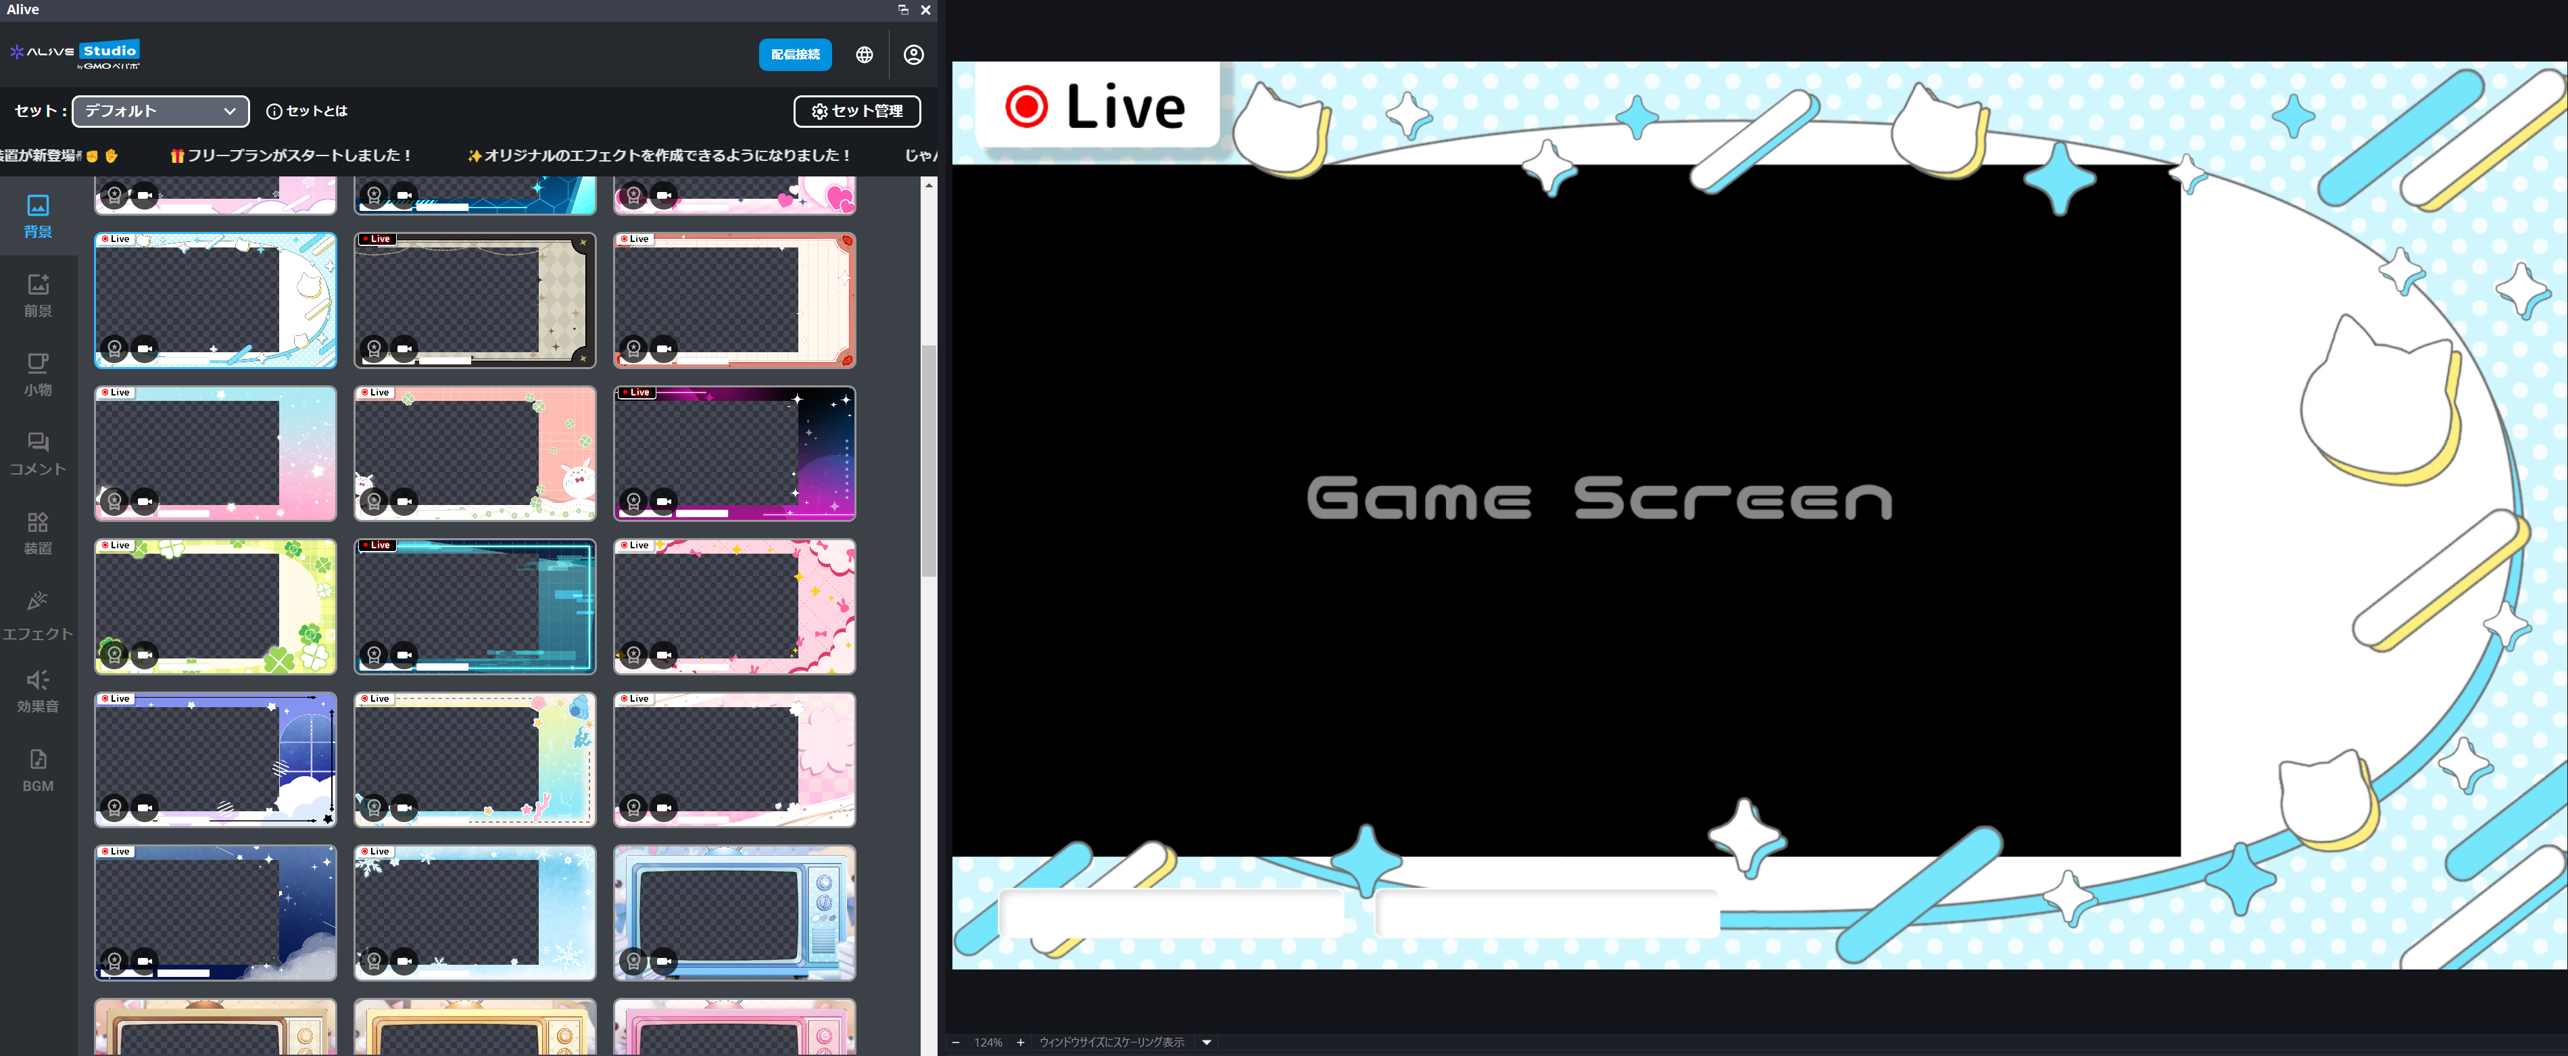Click the minus zoom-out button
The image size is (2568, 1056).
pos(955,1042)
